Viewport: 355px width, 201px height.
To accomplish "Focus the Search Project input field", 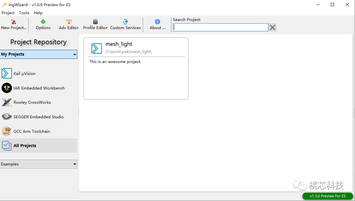I will pos(221,27).
